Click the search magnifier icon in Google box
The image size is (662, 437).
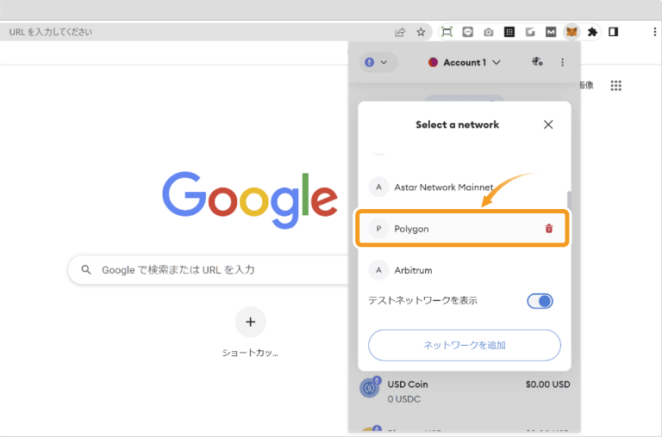[86, 270]
